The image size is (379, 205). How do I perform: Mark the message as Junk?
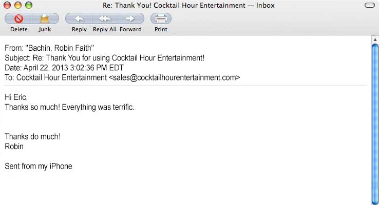45,19
